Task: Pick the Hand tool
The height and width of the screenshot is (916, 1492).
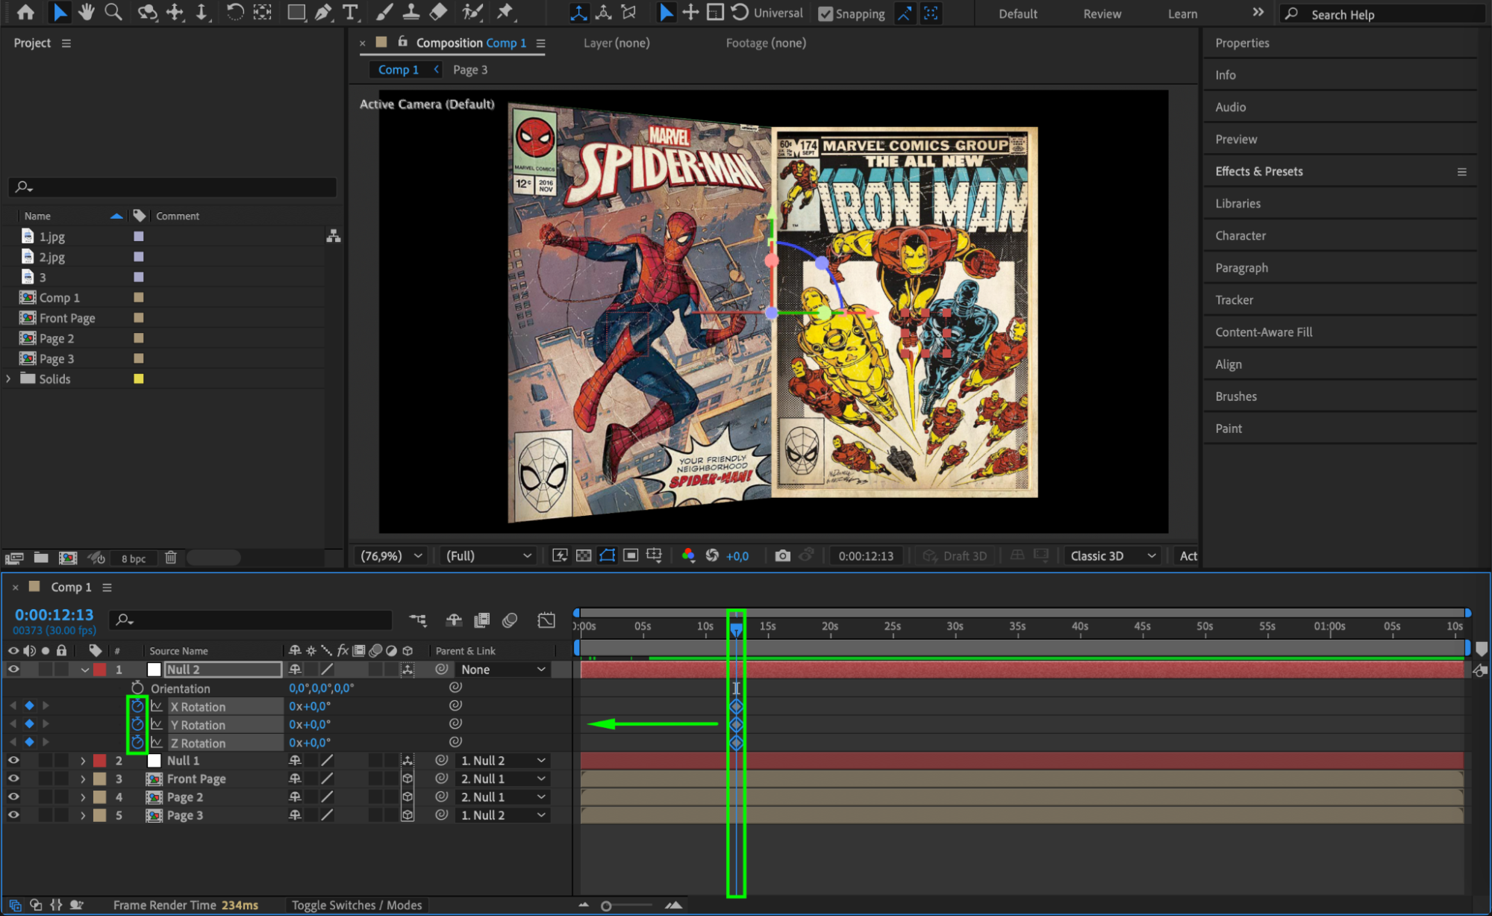Action: click(x=87, y=12)
